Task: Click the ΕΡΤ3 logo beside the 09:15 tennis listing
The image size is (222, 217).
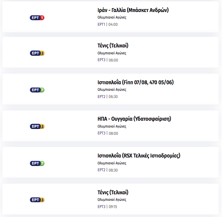Action: (37, 200)
